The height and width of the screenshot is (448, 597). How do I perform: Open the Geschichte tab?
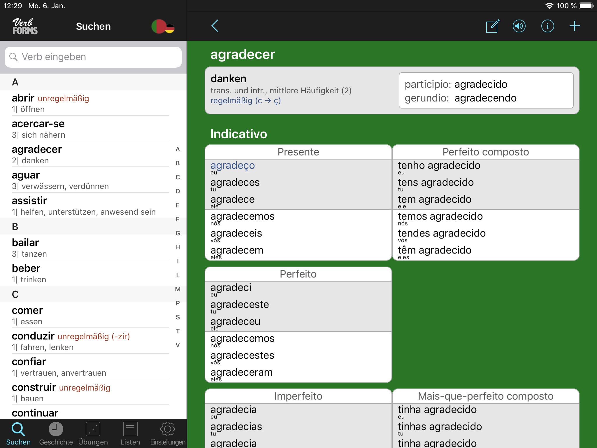pos(56,434)
